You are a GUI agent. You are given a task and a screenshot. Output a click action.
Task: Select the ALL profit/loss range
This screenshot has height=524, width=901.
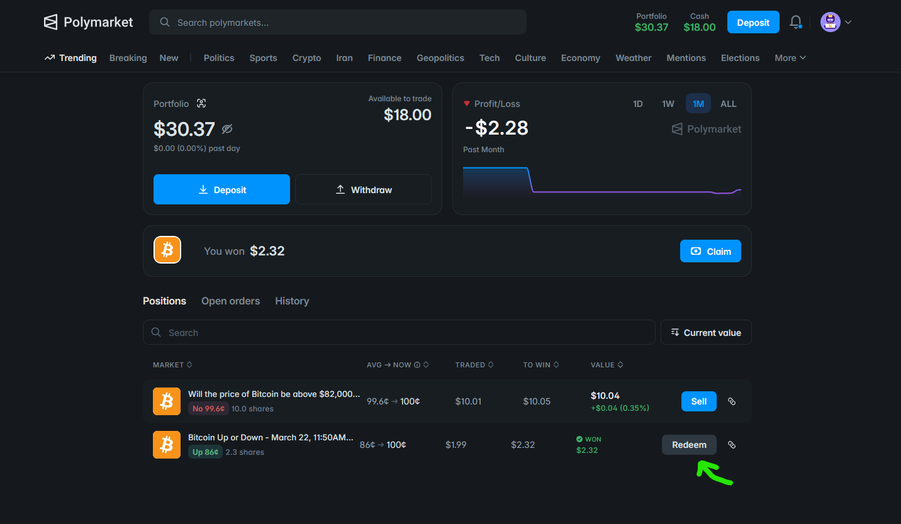[729, 104]
